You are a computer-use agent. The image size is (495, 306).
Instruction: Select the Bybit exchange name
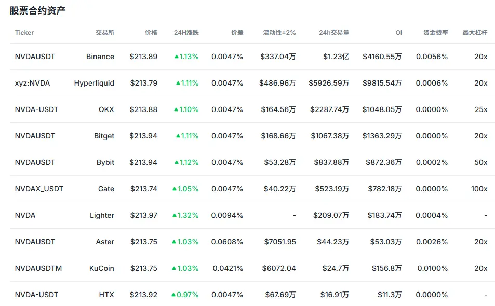[105, 163]
